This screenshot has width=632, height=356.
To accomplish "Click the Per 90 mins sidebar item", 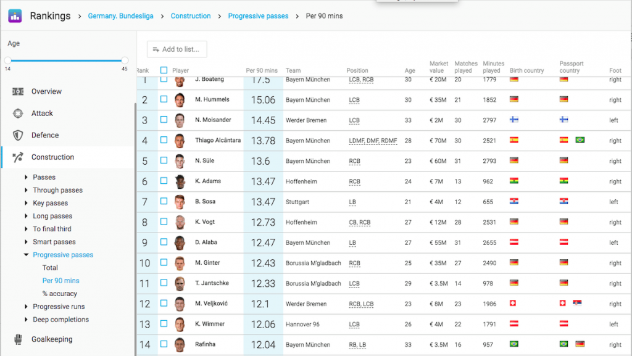I will pyautogui.click(x=61, y=281).
